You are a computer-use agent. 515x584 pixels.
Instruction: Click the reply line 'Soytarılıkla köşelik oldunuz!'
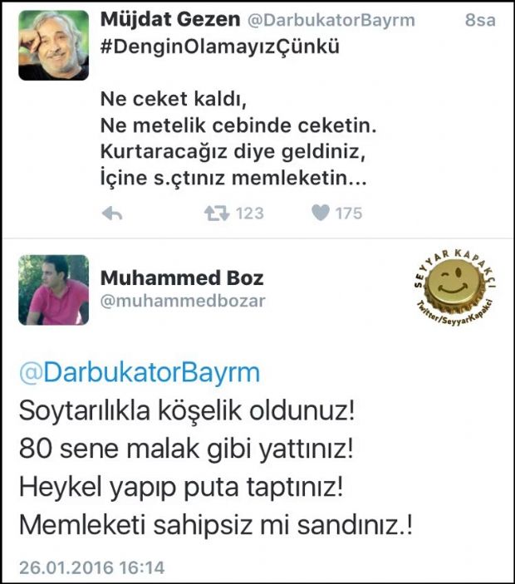click(x=187, y=411)
